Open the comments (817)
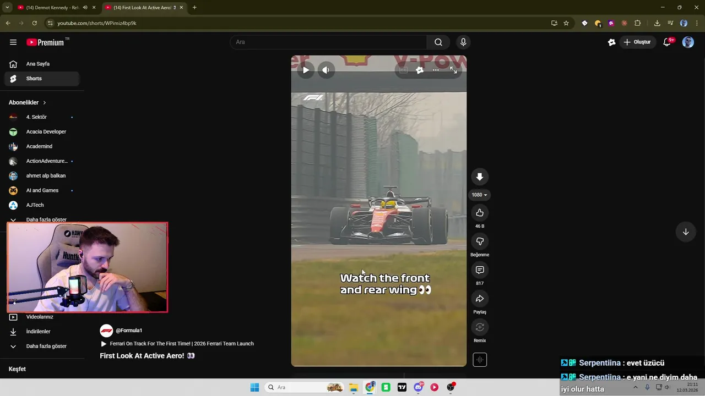 480,270
